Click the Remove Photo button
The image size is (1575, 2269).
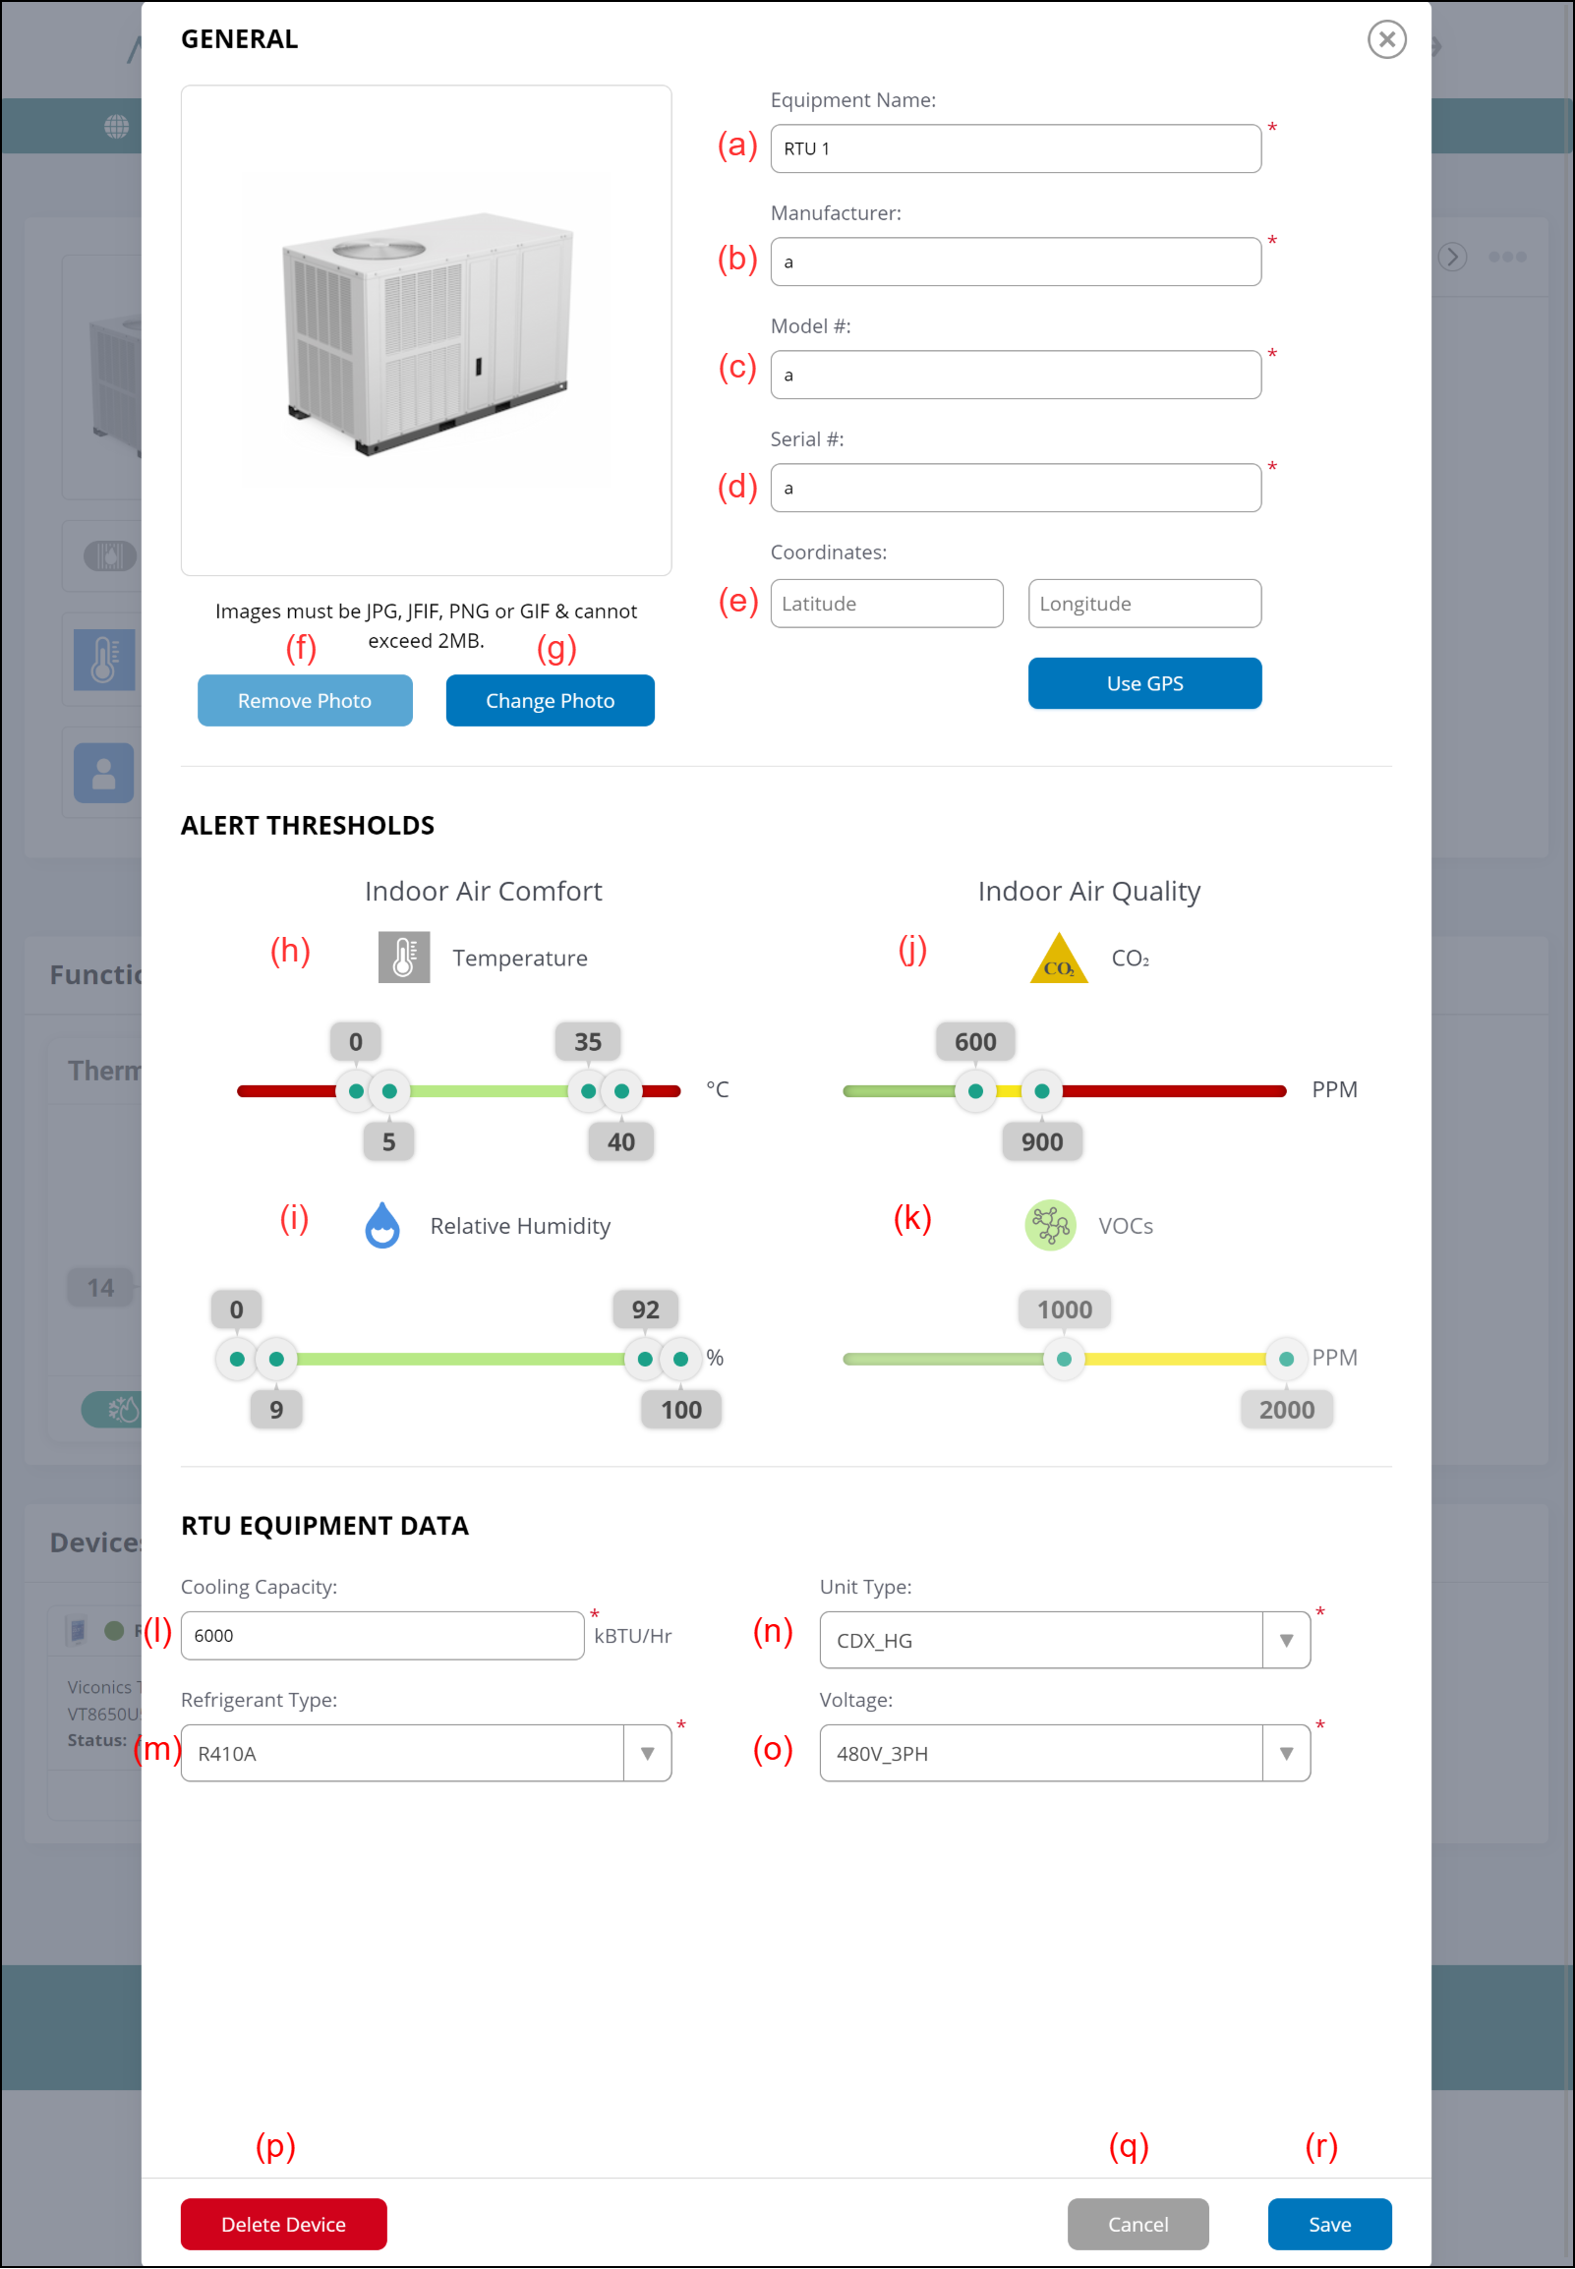tap(304, 700)
